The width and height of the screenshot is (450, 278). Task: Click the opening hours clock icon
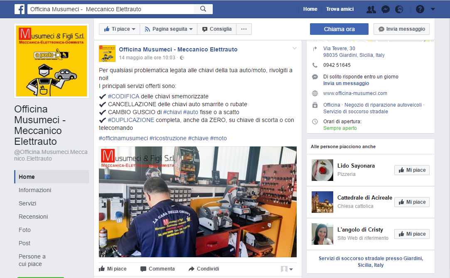point(315,122)
